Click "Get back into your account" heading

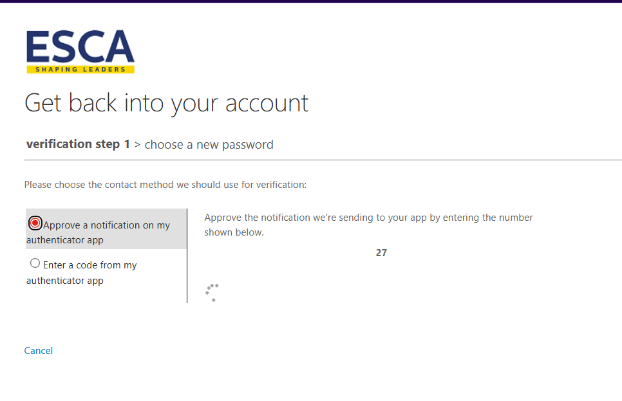point(166,103)
